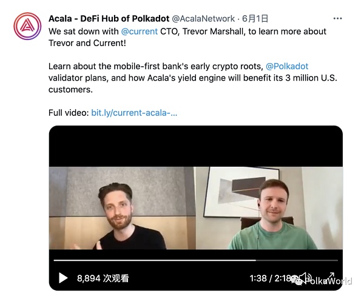
Task: Open the Acala - DeFi Hub of Polkadot display name
Action: (x=109, y=19)
